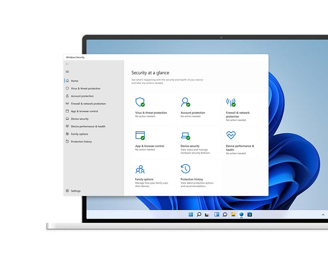Expand the system tray hidden icons chevron
328x260 pixels.
tap(323, 214)
